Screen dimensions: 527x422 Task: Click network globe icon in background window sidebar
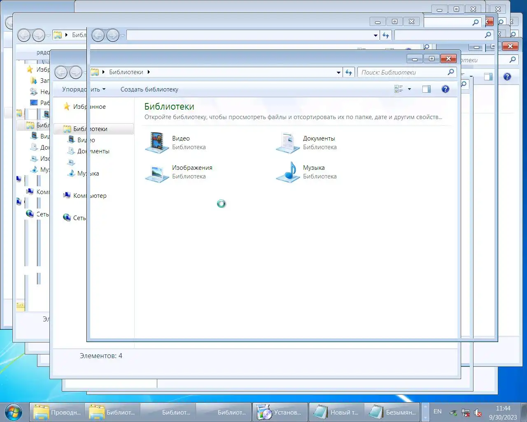coord(30,213)
